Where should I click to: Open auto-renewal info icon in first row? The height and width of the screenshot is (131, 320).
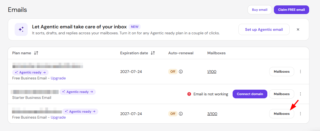pyautogui.click(x=180, y=72)
